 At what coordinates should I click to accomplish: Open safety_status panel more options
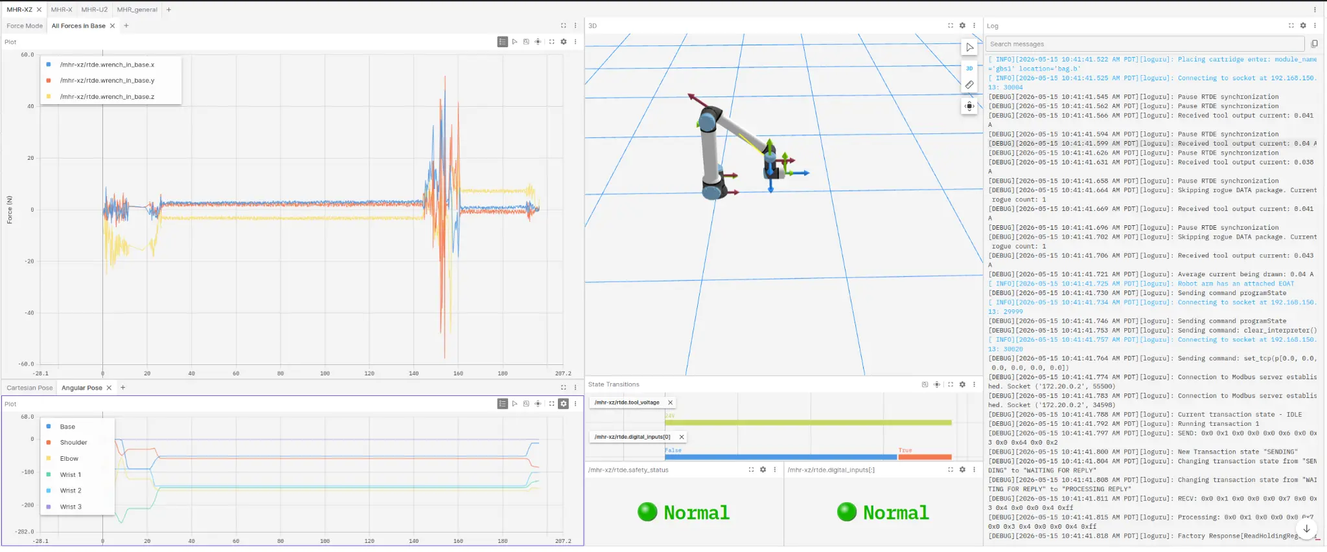coord(774,470)
